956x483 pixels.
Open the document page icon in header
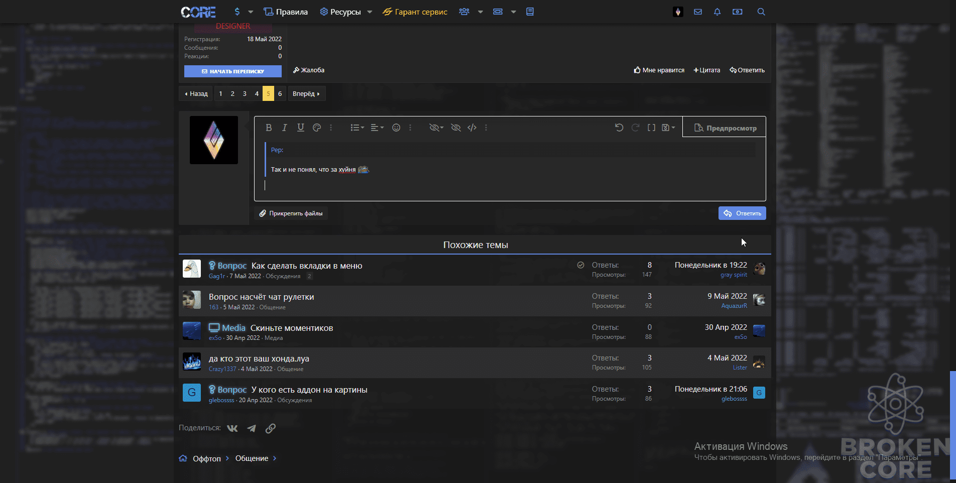tap(530, 12)
